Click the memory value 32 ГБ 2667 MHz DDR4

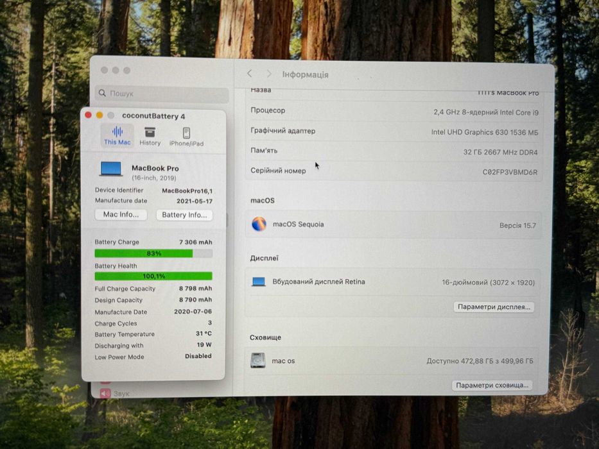click(x=500, y=153)
